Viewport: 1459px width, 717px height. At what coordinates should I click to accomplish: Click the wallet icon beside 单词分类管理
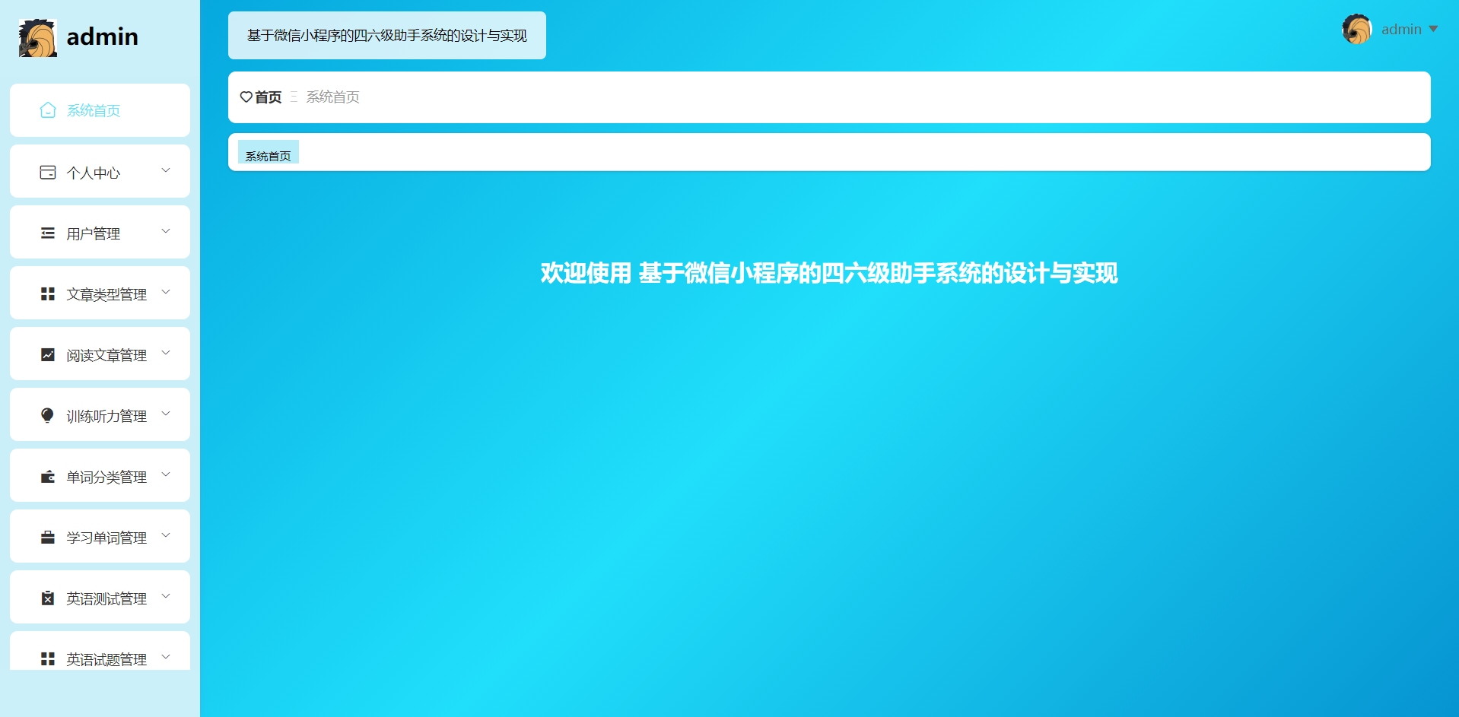(x=47, y=477)
